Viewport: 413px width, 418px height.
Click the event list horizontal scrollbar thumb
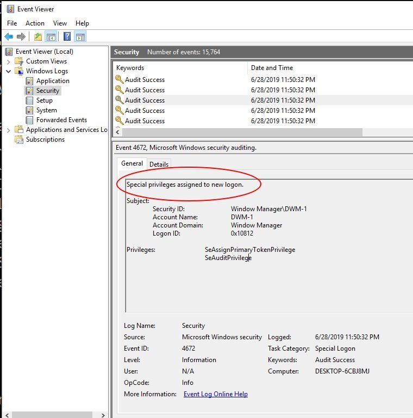click(x=242, y=132)
